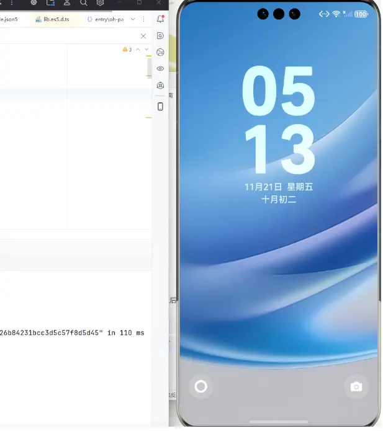Tap the lock screen clock hour 05
The image size is (383, 431).
pyautogui.click(x=279, y=91)
